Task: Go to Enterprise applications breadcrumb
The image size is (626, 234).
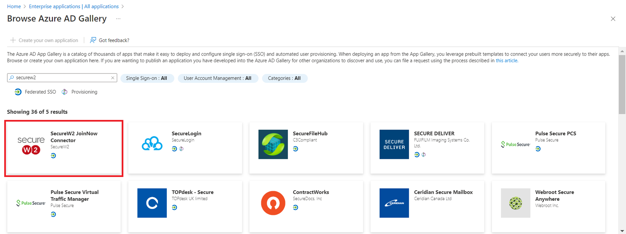Action: [74, 6]
